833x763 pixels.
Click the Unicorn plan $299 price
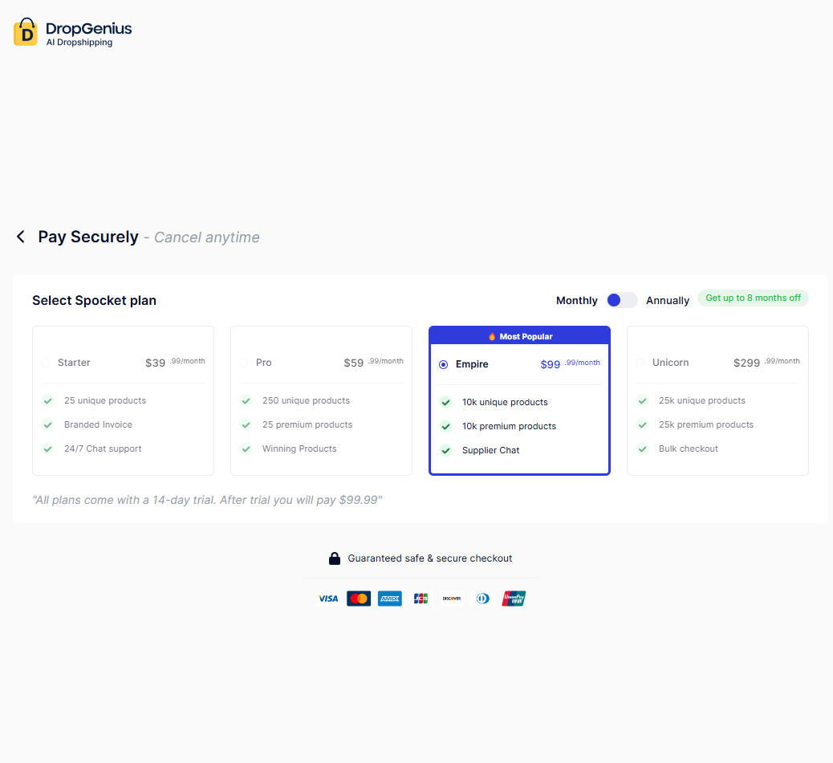point(746,363)
